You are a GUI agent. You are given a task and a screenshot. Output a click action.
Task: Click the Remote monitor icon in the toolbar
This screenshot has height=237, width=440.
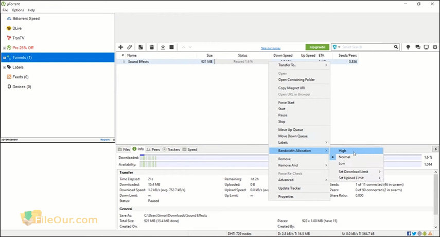coord(426,47)
